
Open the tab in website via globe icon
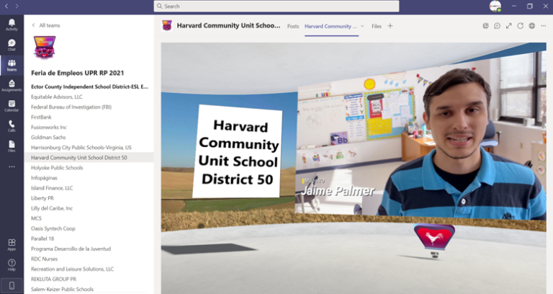532,26
